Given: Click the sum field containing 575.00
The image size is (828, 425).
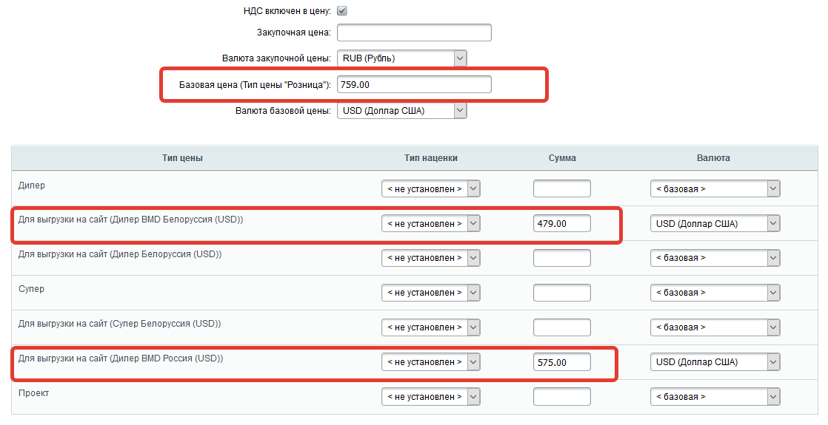Looking at the screenshot, I should [x=561, y=362].
